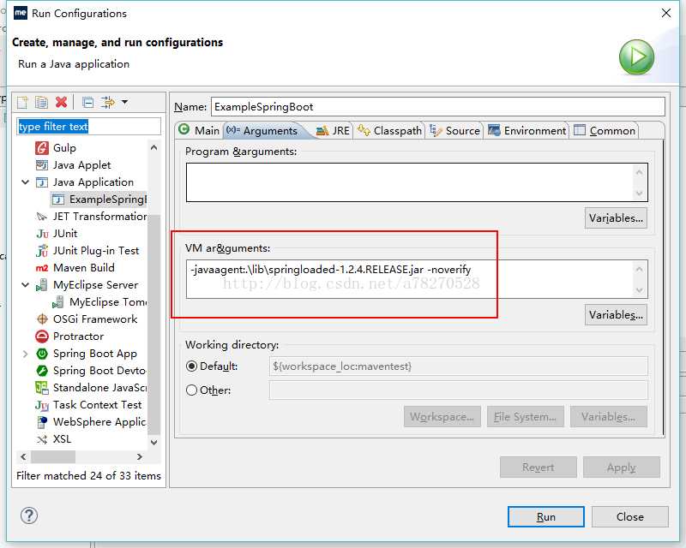Click the Run button
The image size is (686, 548).
point(545,516)
